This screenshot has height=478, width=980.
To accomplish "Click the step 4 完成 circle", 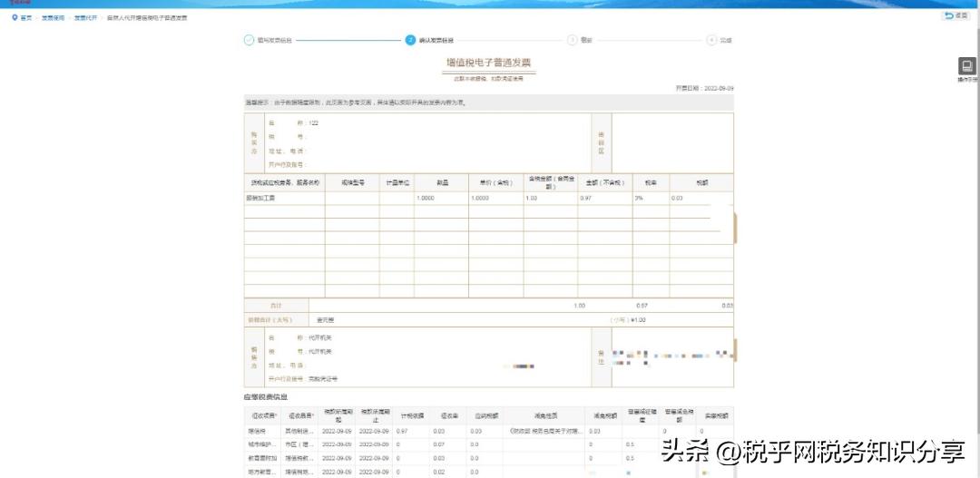I will [711, 40].
